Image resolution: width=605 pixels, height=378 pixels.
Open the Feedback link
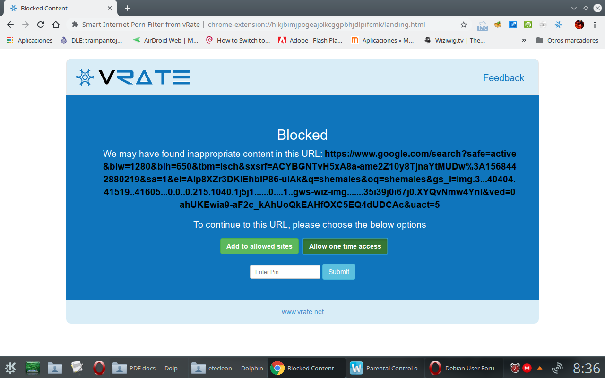coord(503,78)
